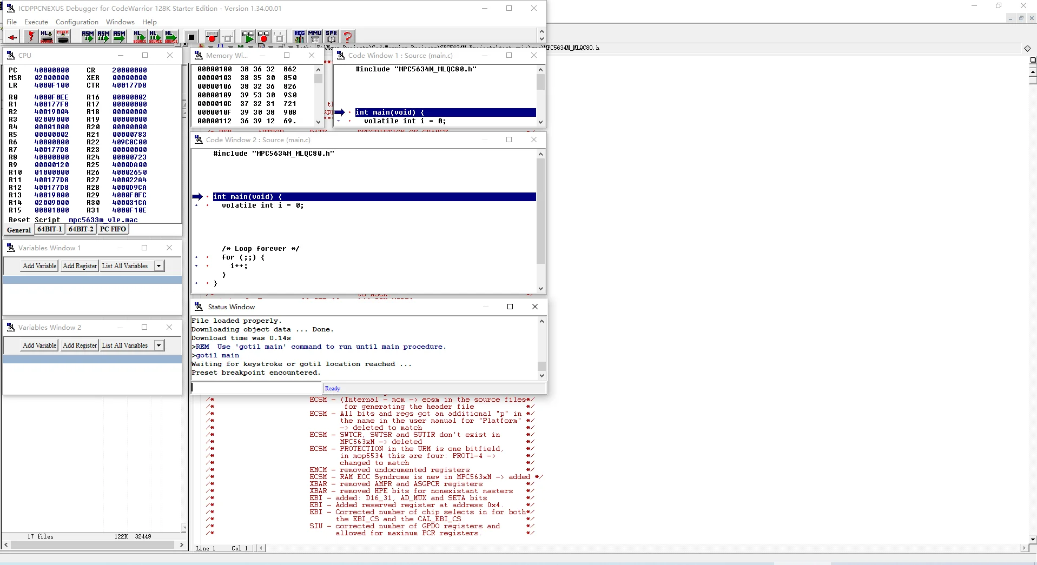Screen dimensions: 1037x565
Task: Open the Execute menu
Action: click(36, 22)
